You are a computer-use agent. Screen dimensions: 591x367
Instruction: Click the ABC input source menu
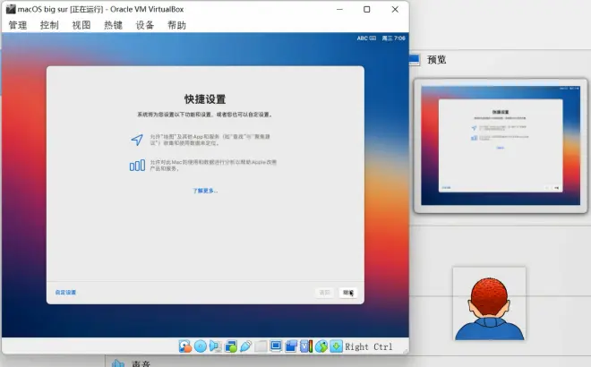366,38
